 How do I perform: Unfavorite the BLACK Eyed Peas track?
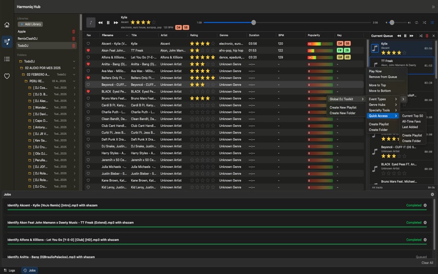[x=88, y=92]
